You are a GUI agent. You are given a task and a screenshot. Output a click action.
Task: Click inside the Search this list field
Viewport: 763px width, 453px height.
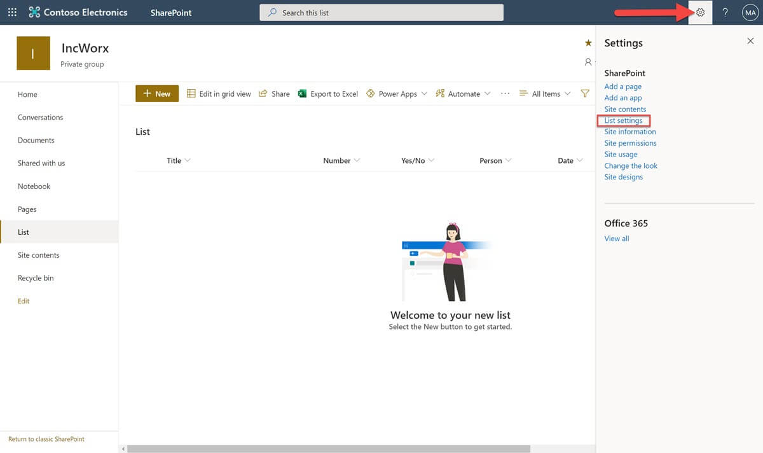(381, 11)
